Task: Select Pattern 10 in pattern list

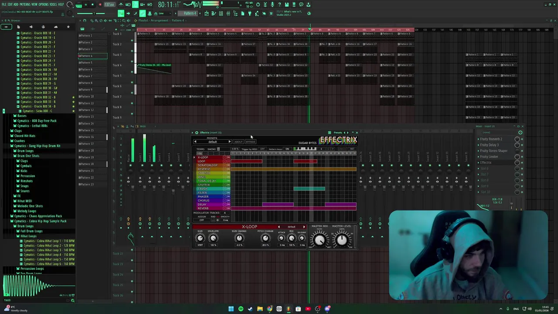Action: tap(92, 96)
